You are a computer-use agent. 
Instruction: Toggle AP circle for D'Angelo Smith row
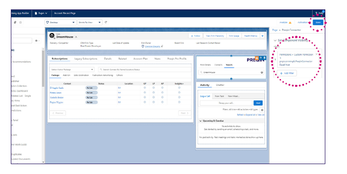162,88
